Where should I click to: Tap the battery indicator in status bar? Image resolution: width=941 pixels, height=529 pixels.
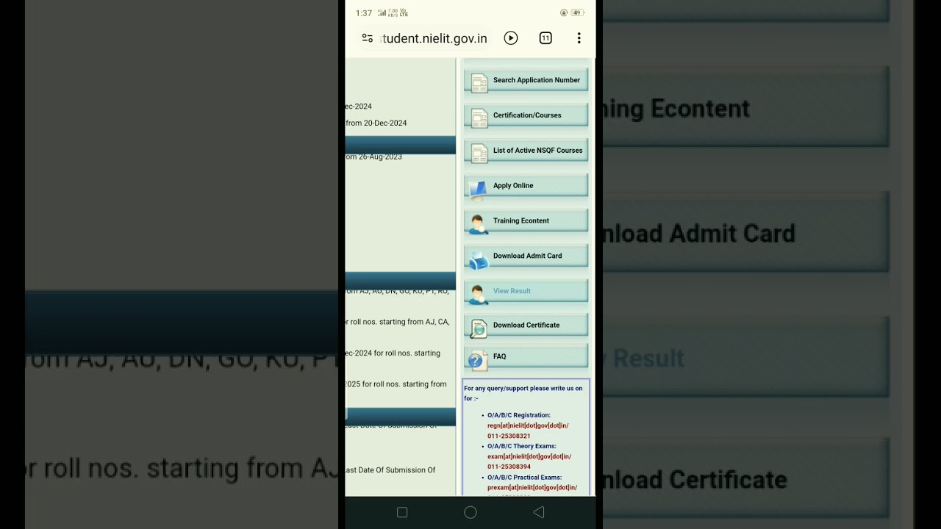(578, 12)
